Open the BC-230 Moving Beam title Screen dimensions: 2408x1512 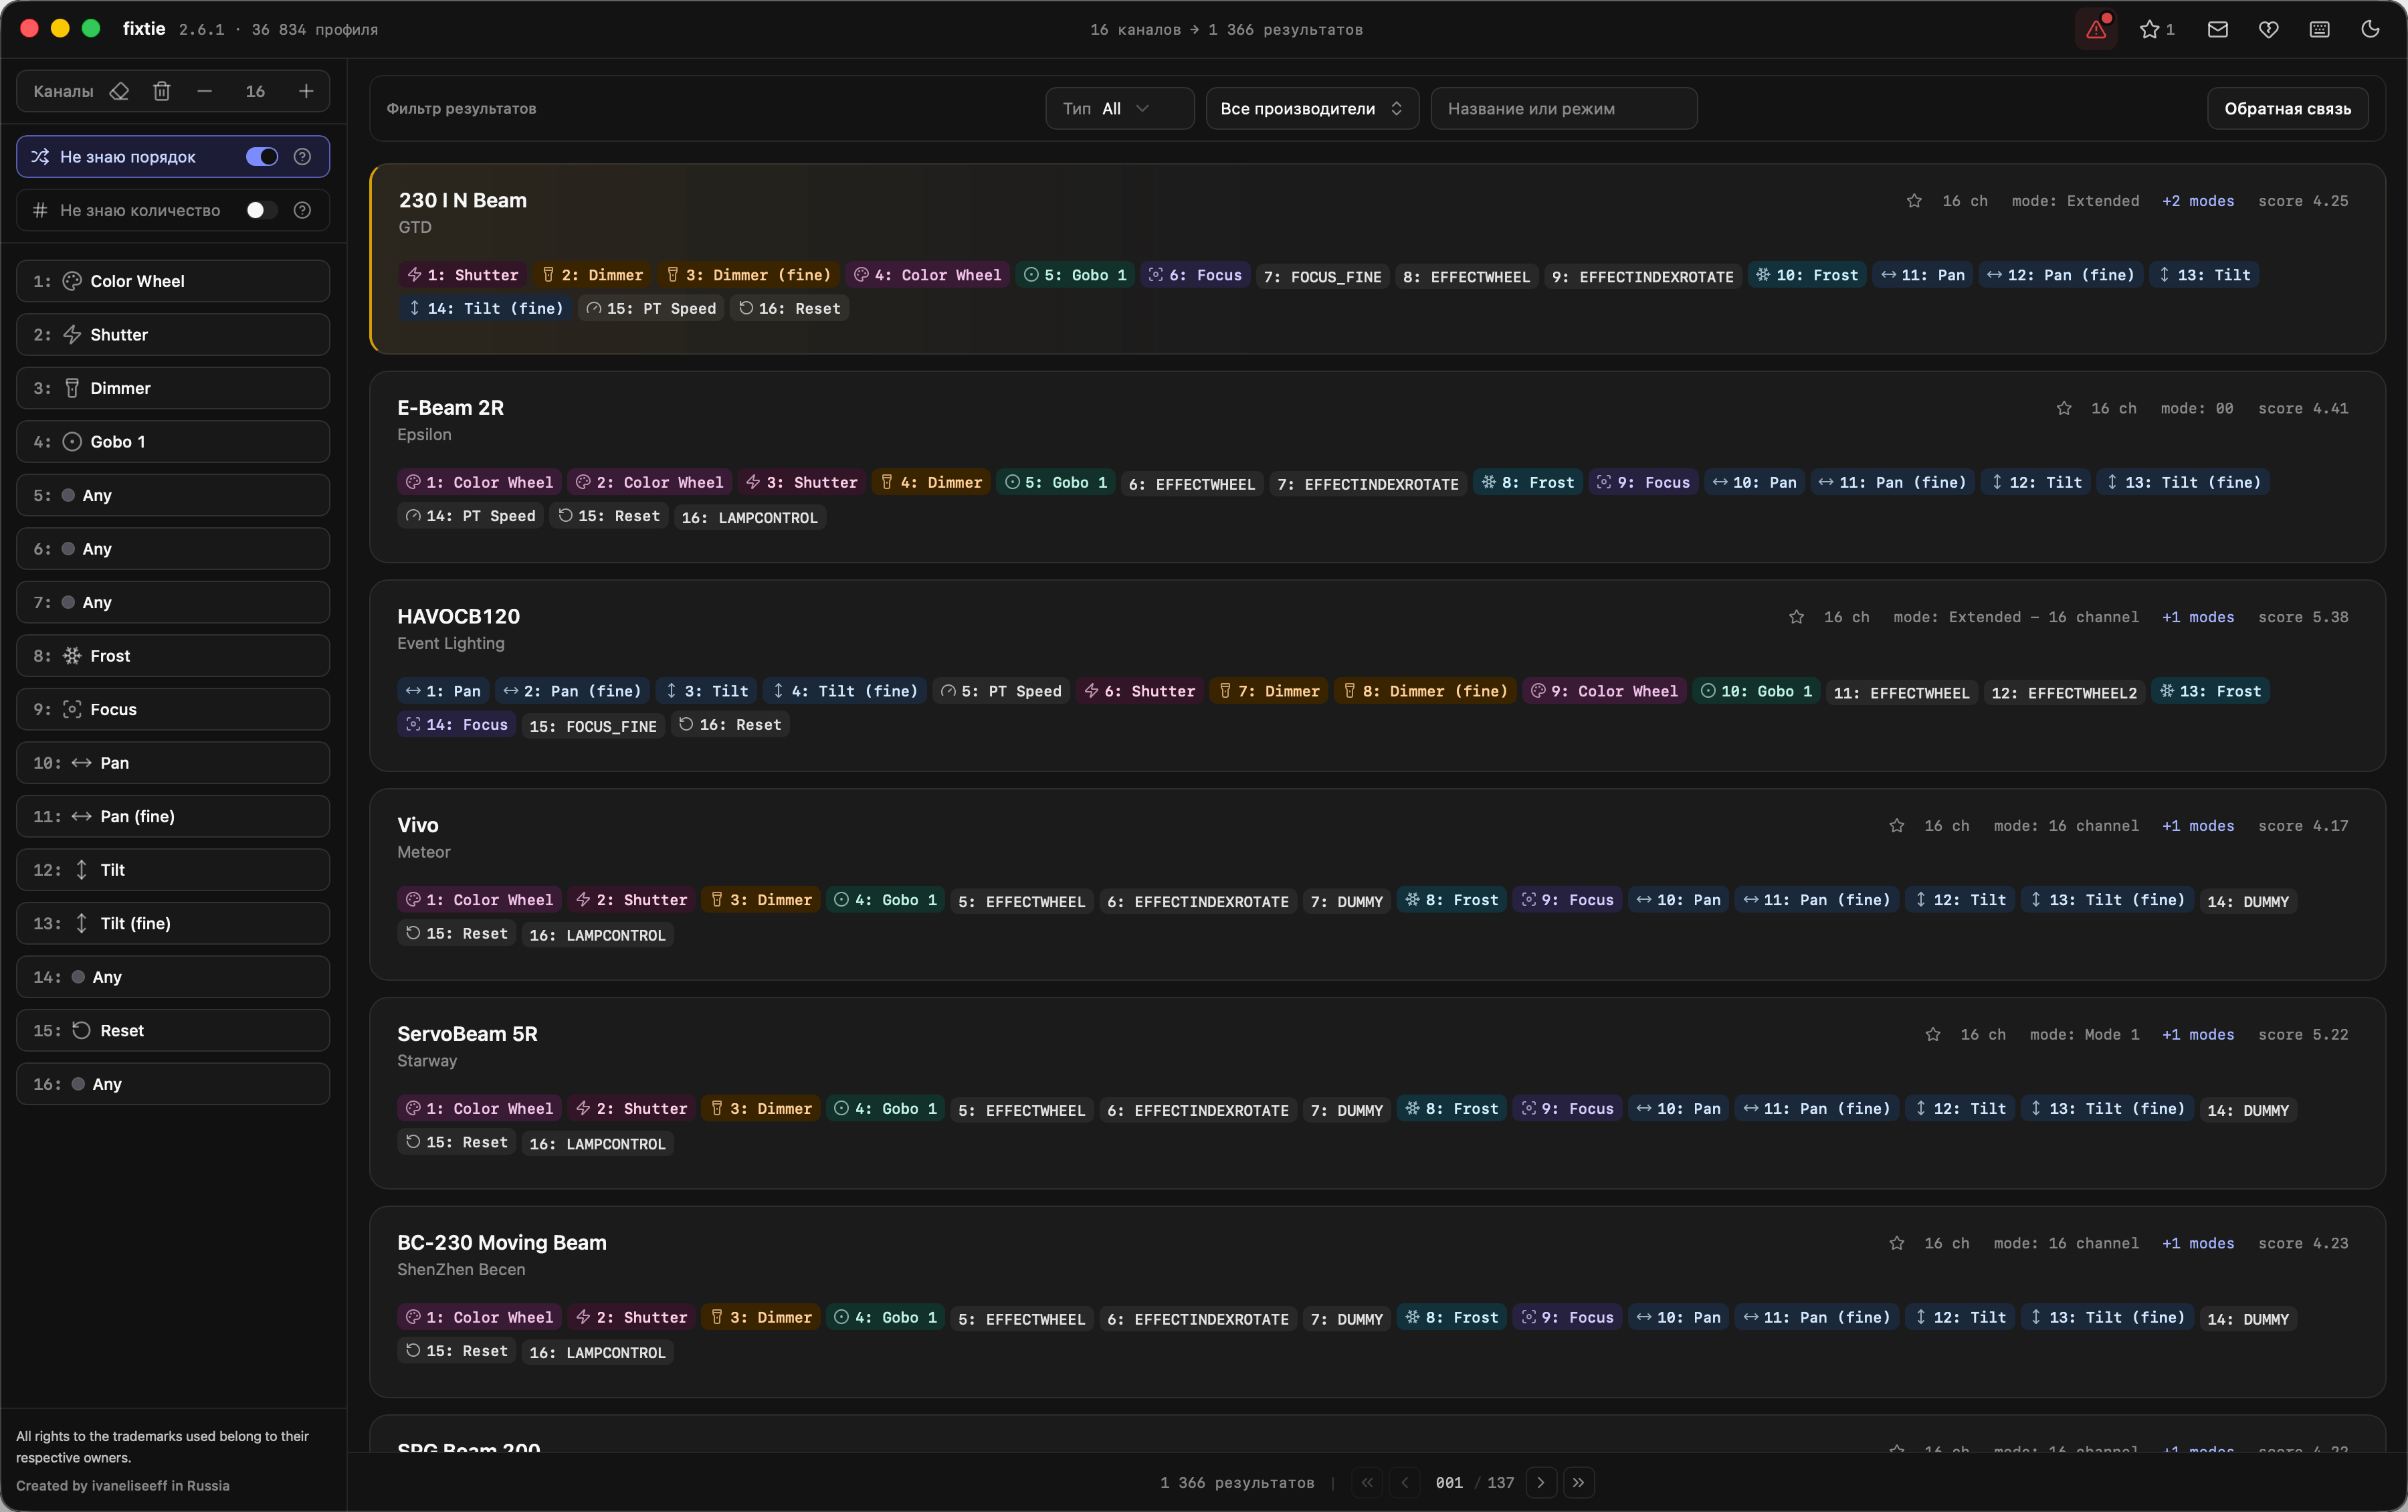tap(502, 1242)
